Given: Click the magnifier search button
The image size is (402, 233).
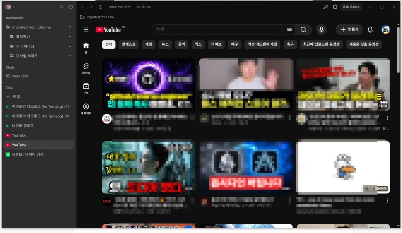Looking at the screenshot, I should 303,30.
